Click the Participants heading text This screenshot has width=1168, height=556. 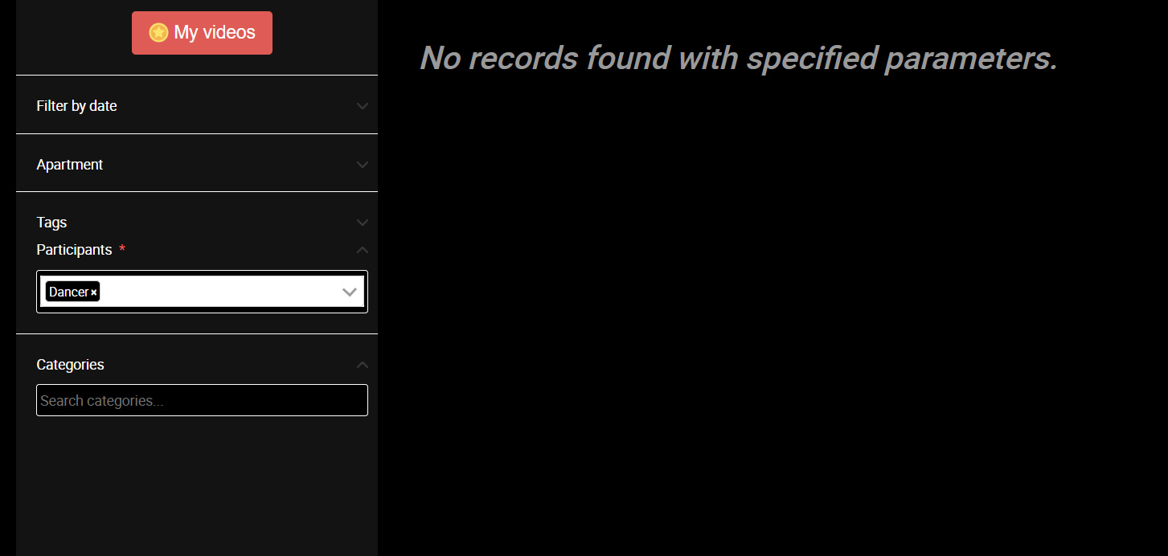click(x=74, y=250)
